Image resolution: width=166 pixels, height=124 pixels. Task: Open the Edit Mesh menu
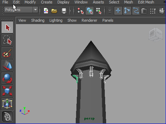[x=146, y=2]
